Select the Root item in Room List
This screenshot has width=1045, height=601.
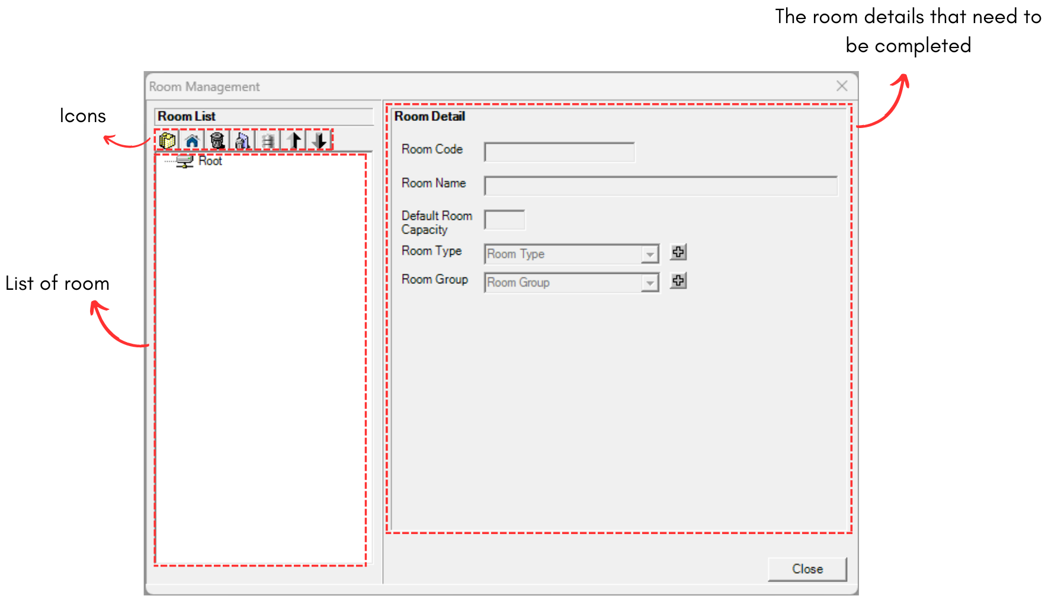(210, 161)
